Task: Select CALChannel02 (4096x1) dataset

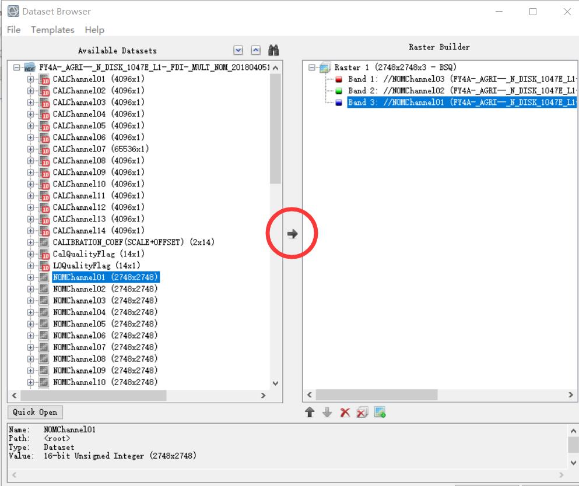Action: click(x=99, y=91)
